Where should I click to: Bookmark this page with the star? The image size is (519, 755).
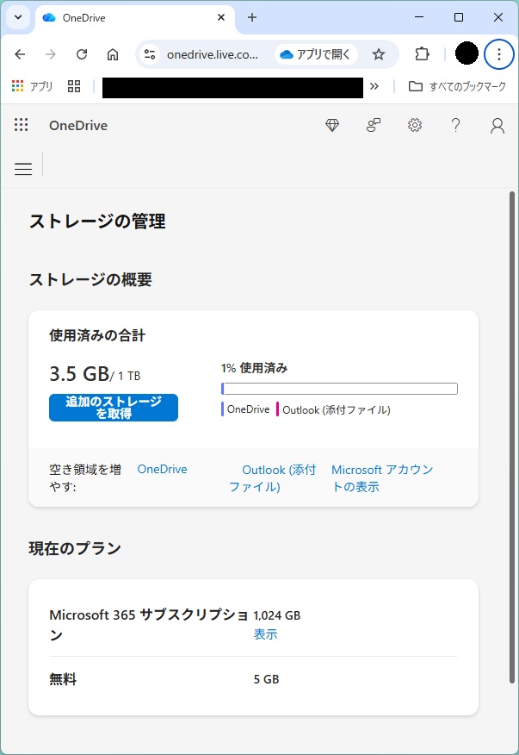point(379,54)
